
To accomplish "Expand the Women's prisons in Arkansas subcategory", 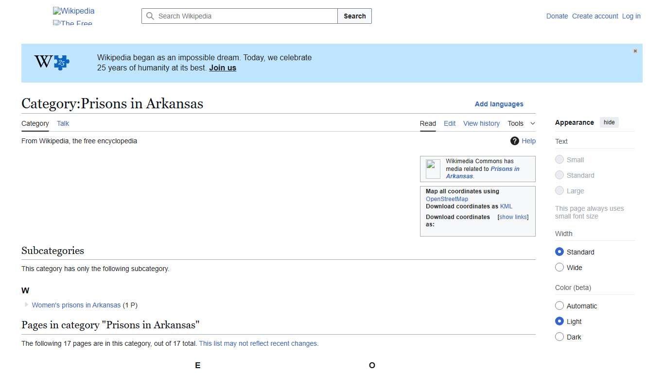I will tap(25, 305).
